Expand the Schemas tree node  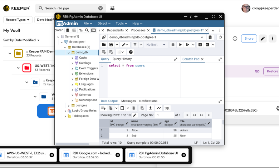[72, 95]
